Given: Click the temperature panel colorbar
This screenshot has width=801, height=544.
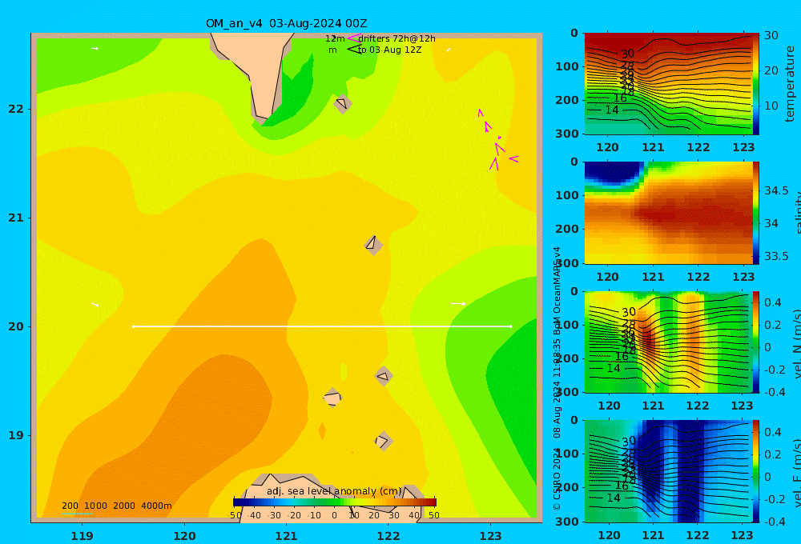Looking at the screenshot, I should point(755,84).
